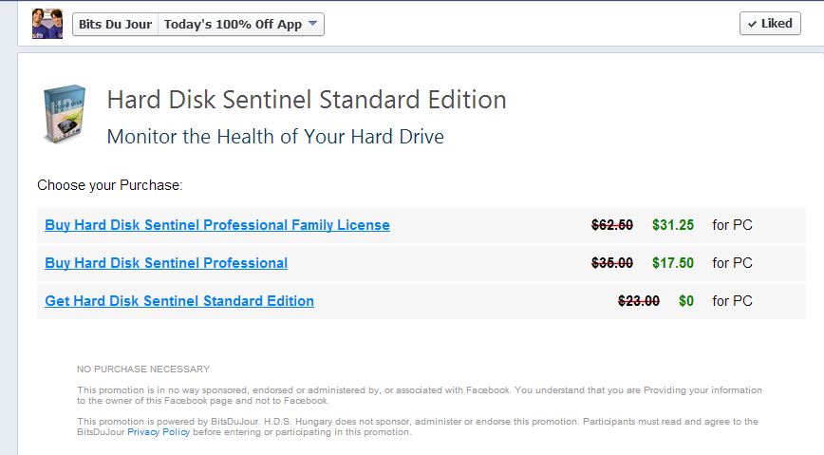Buy Hard Disk Sentinel Professional Family License
824x455 pixels.
pos(217,225)
